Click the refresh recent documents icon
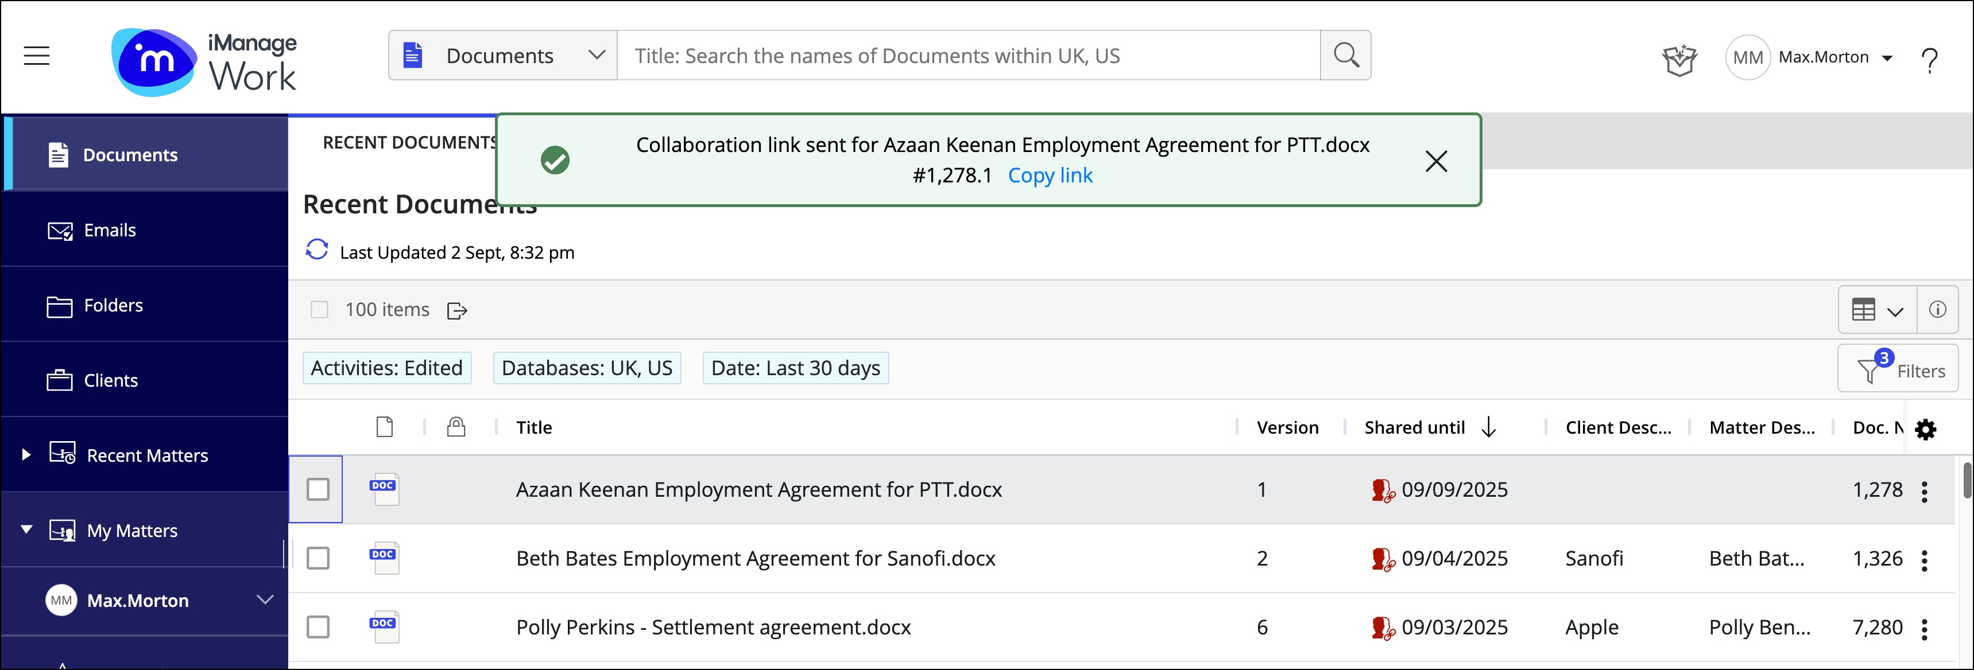This screenshot has width=1974, height=670. point(316,250)
